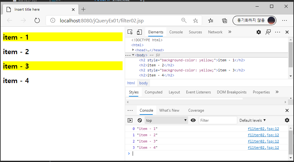The height and width of the screenshot is (162, 294).
Task: Add this page to favorites star
Action: tap(196, 20)
